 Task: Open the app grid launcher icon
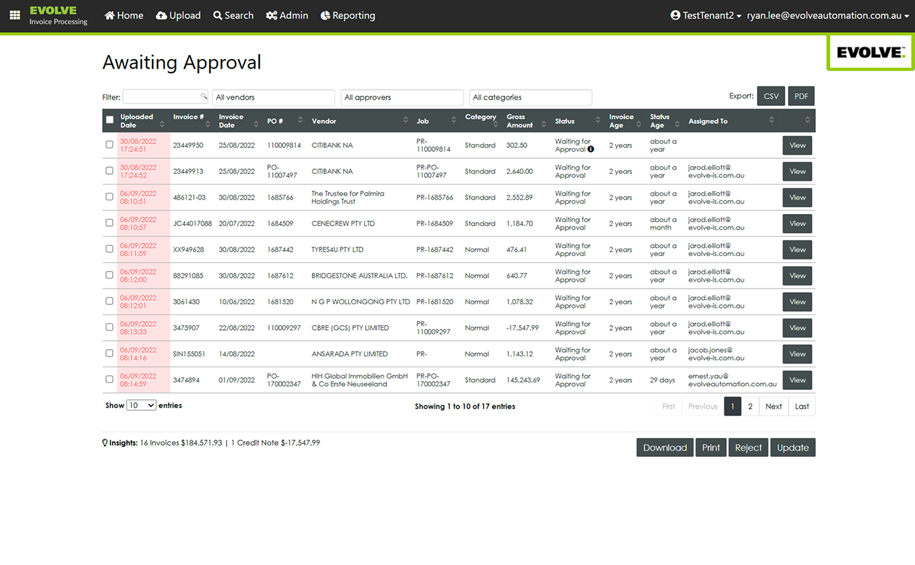pos(15,15)
